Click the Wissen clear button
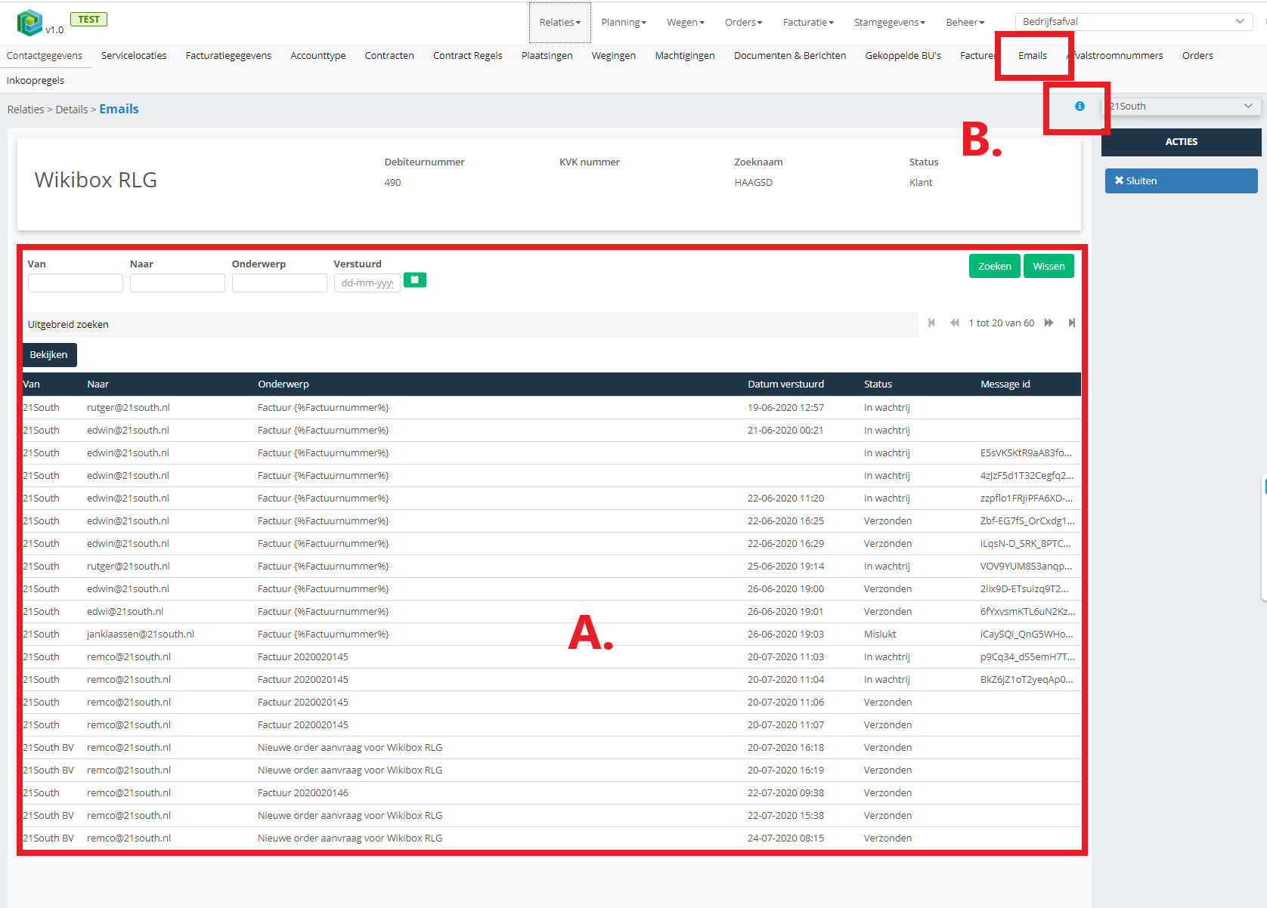The width and height of the screenshot is (1267, 908). point(1049,266)
